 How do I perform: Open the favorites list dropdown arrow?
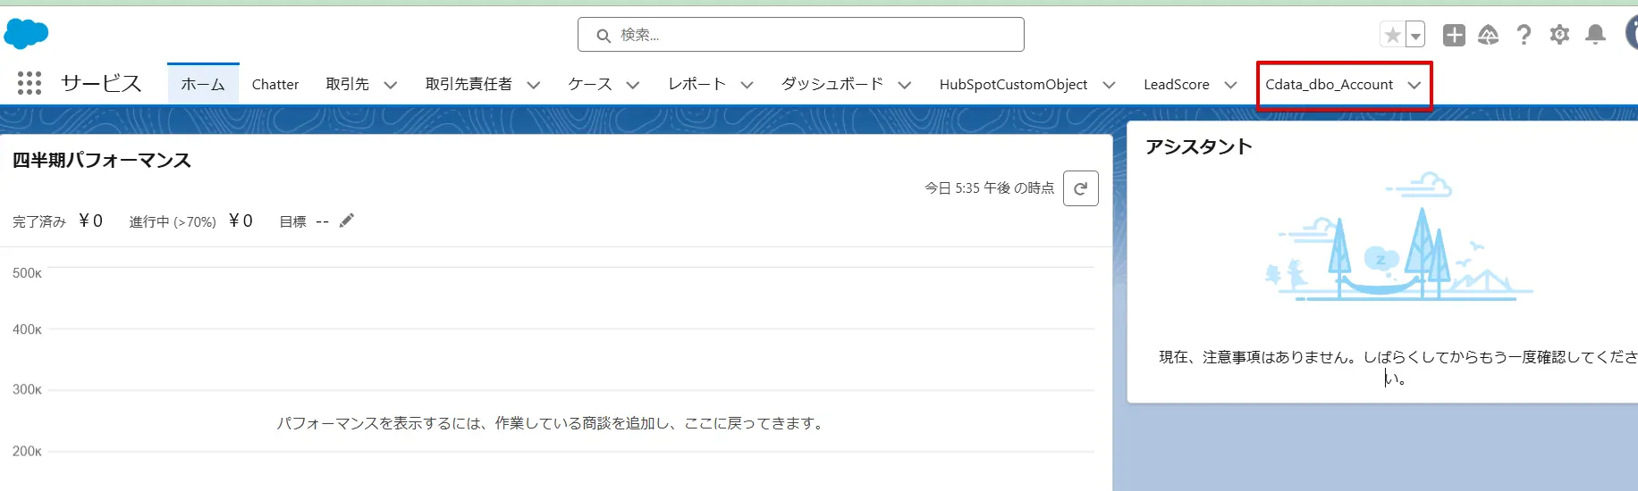(x=1415, y=35)
